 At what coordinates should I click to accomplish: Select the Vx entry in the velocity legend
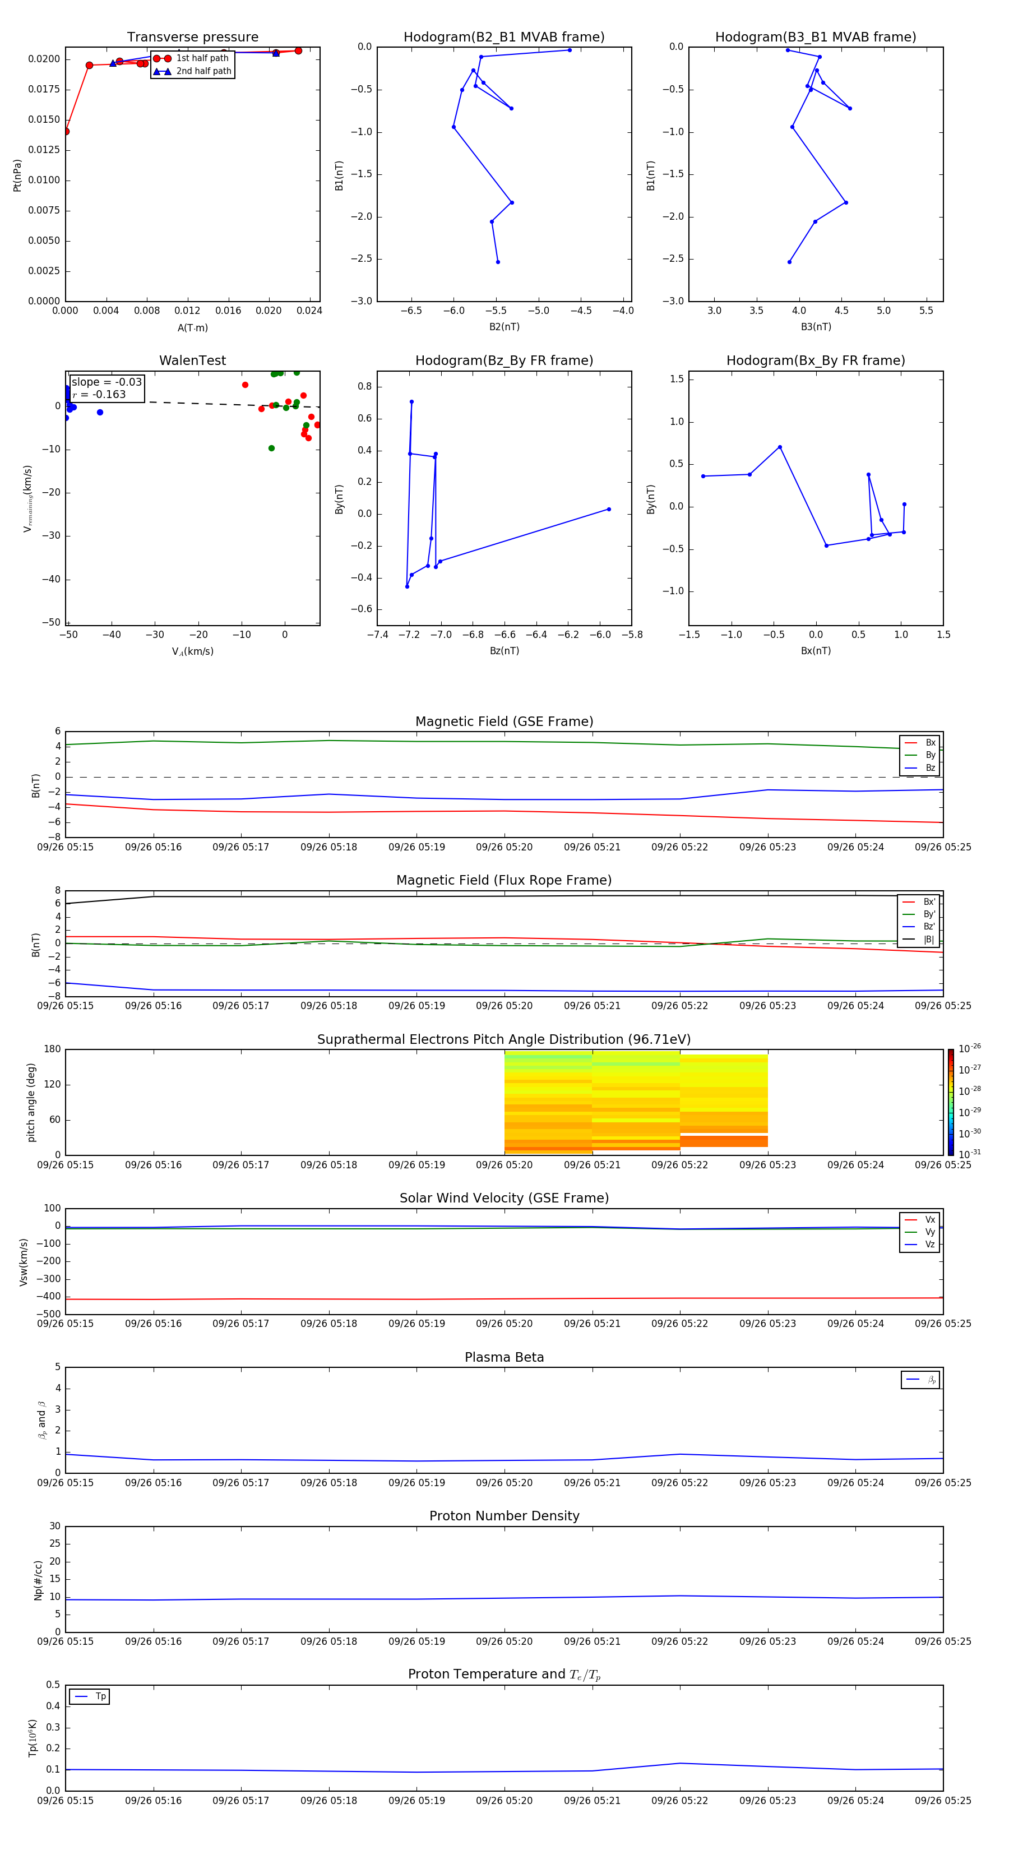[920, 1219]
